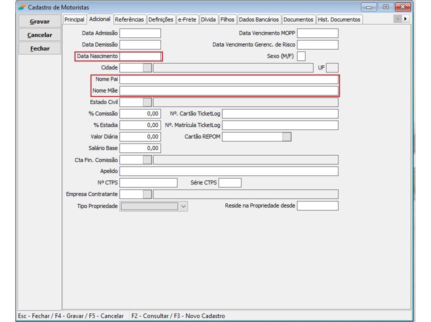The image size is (431, 322).
Task: Select the e-Frete tab
Action: 187,19
